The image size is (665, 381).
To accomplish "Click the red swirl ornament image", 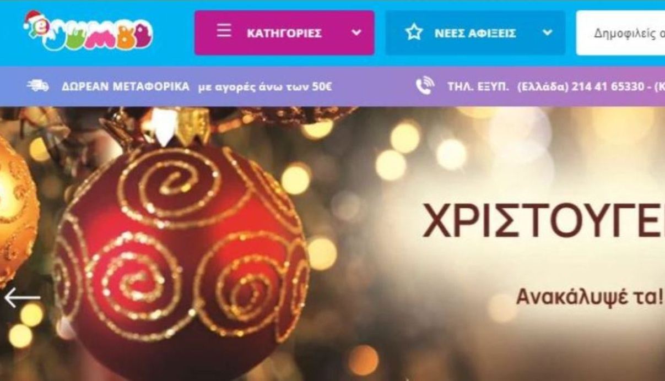I will click(182, 259).
